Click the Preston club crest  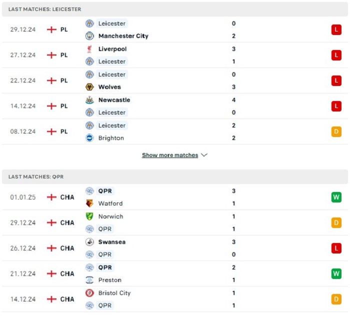[x=89, y=279]
